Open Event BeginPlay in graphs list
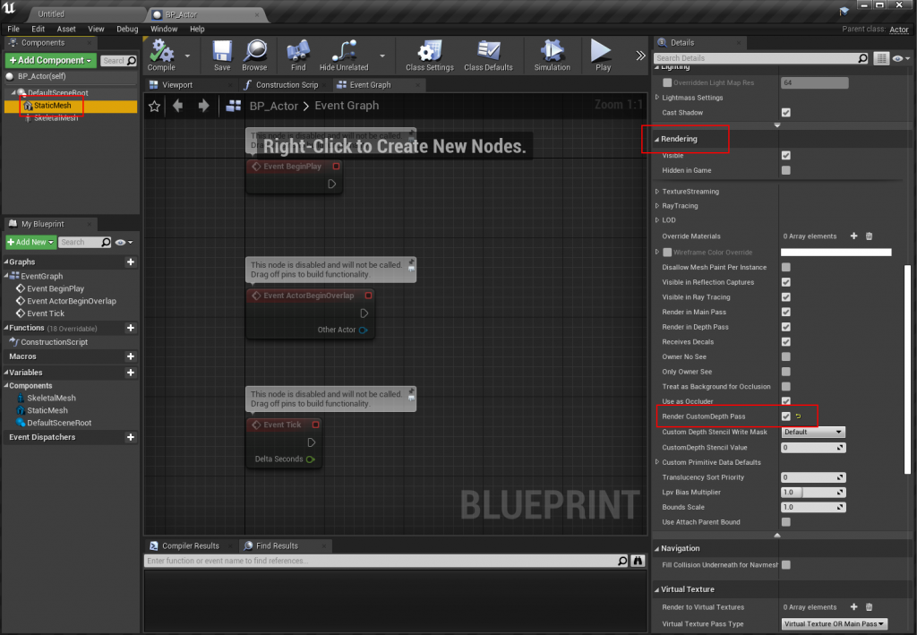Screen dimensions: 917x635 [x=56, y=288]
